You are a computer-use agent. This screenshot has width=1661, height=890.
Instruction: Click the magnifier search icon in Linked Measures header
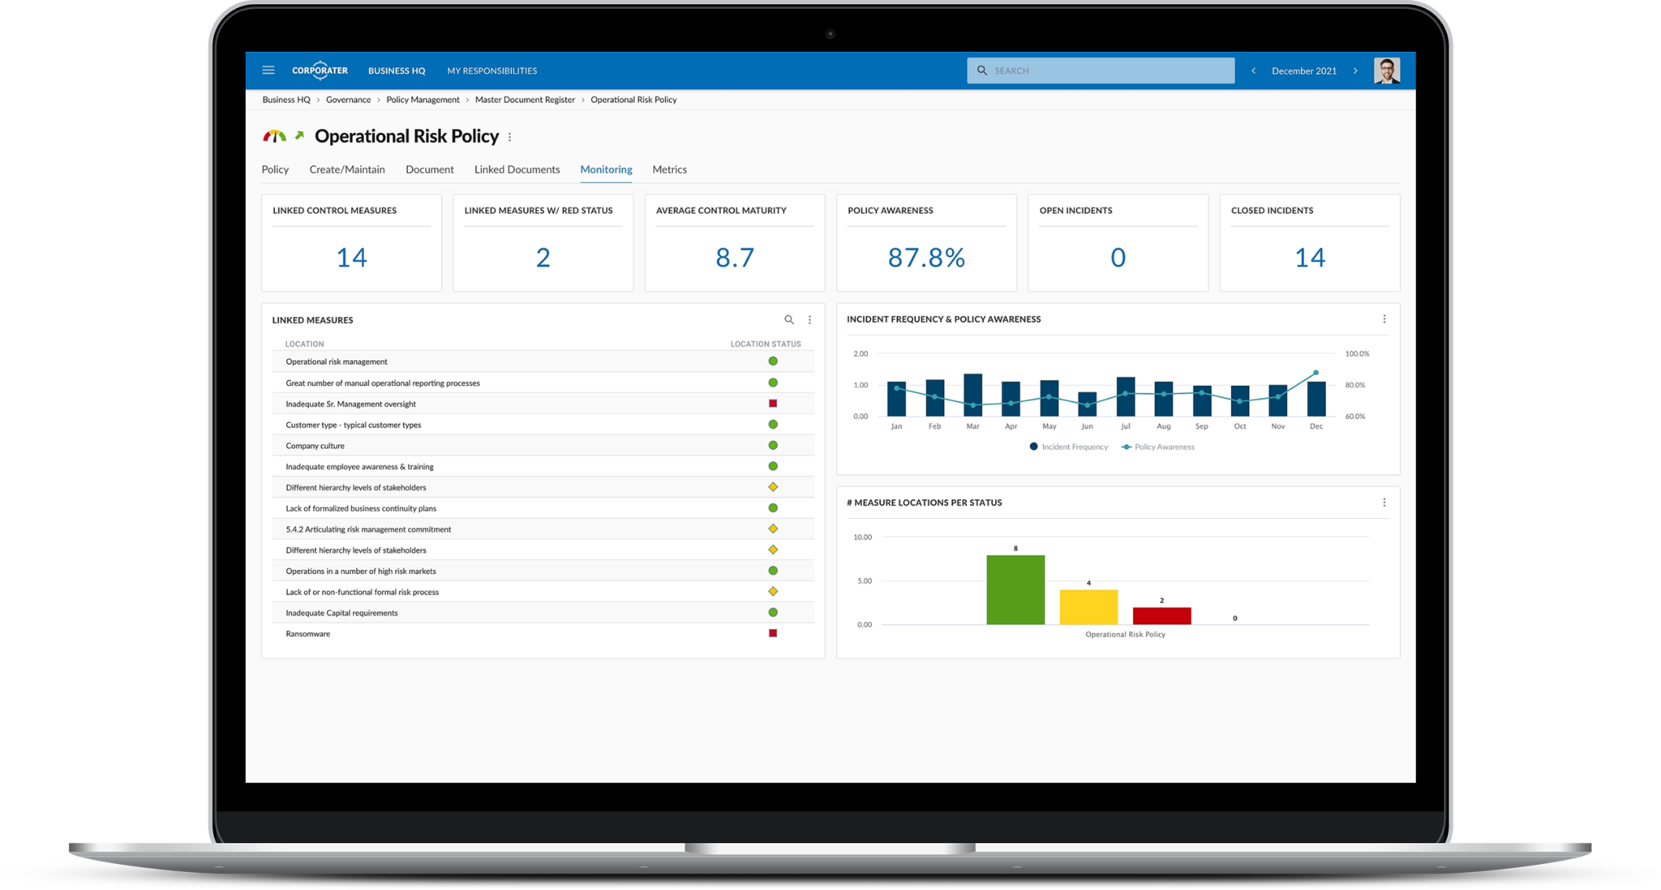coord(789,319)
